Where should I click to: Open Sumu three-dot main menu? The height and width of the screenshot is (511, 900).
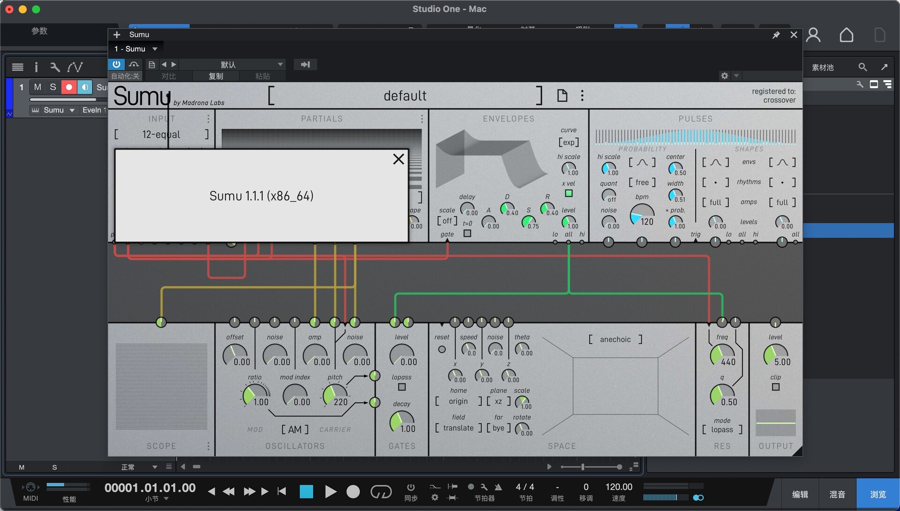[x=582, y=96]
